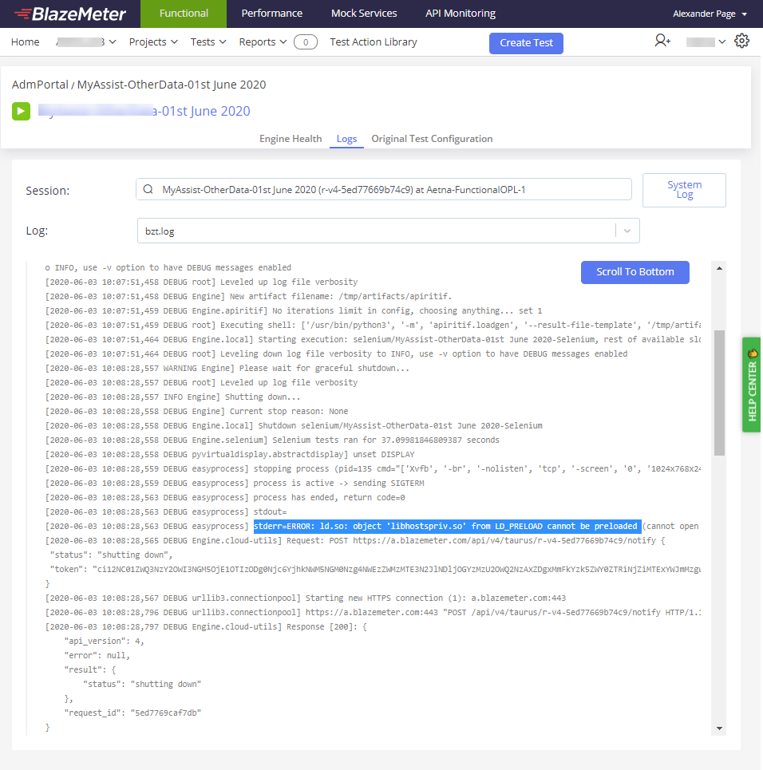
Task: Click the add user icon
Action: [662, 41]
